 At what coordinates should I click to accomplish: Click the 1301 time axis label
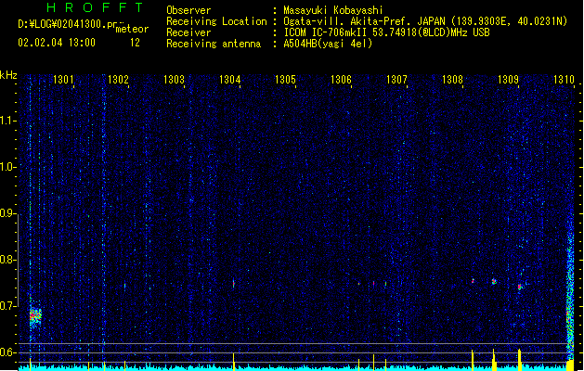[x=63, y=79]
